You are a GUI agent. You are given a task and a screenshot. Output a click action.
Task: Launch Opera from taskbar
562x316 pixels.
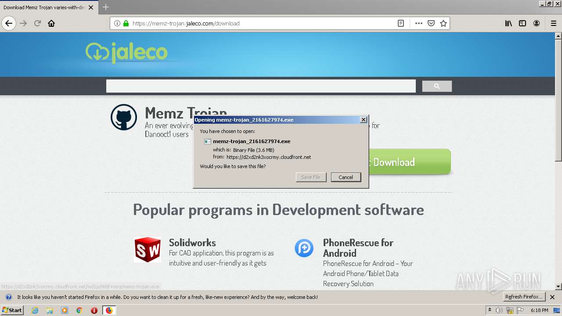[x=94, y=310]
